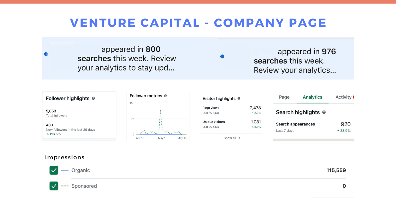Viewport: 396px width, 222px height.
Task: Click the Show all link
Action: 232,138
